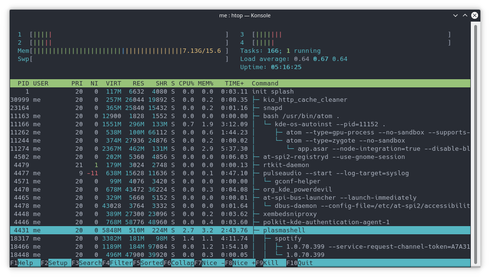Click the Konsole title bar text
This screenshot has height=277, width=490.
(x=245, y=15)
